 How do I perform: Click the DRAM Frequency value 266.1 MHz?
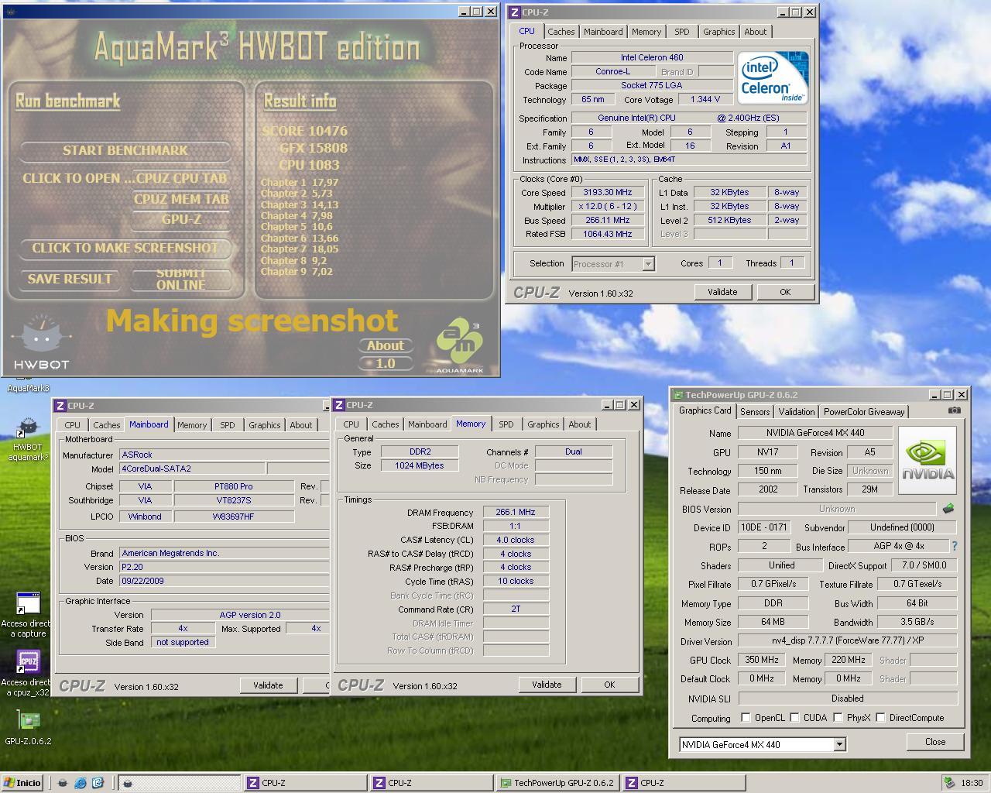[x=516, y=513]
